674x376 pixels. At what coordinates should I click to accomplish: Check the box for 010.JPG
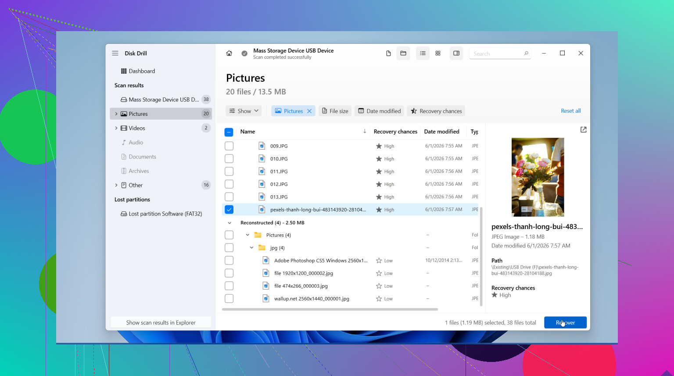point(229,159)
